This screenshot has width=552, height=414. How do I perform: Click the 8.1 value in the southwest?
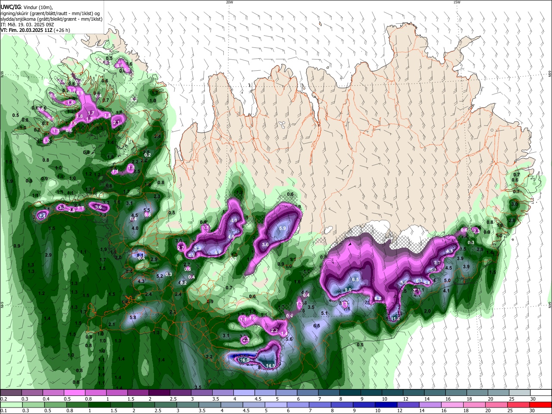(x=140, y=255)
